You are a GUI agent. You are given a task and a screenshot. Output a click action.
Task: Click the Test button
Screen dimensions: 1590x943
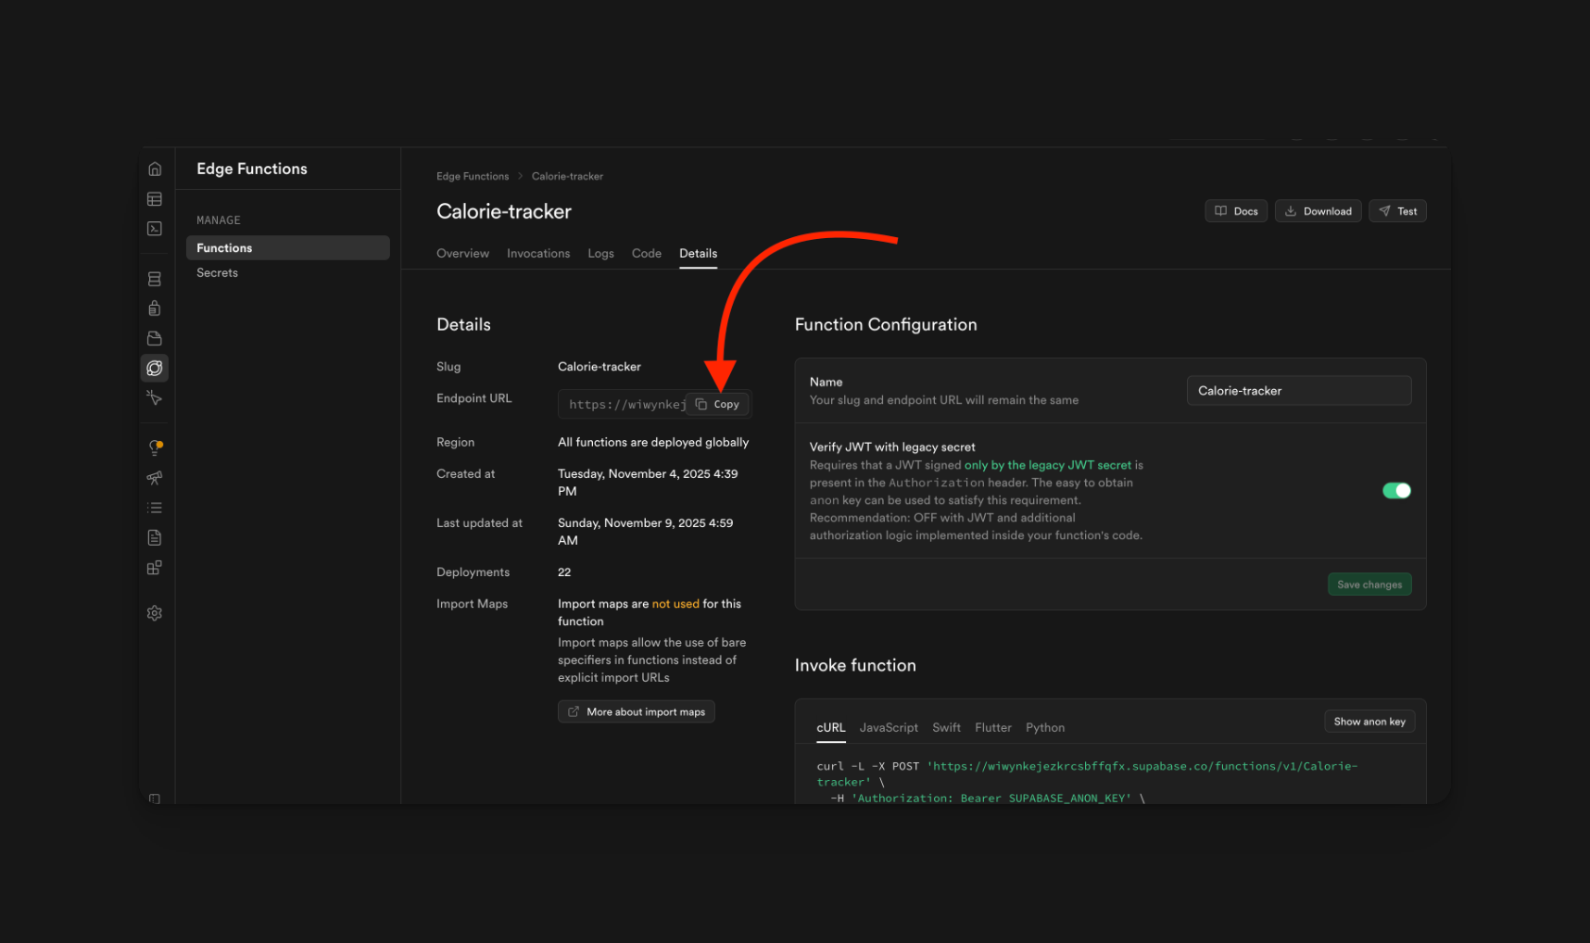tap(1397, 211)
